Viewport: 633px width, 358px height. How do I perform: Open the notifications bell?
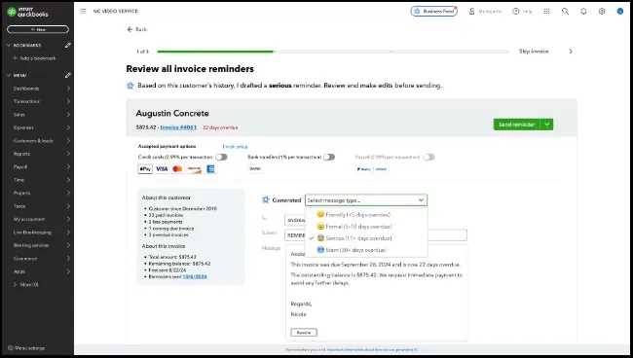point(583,12)
